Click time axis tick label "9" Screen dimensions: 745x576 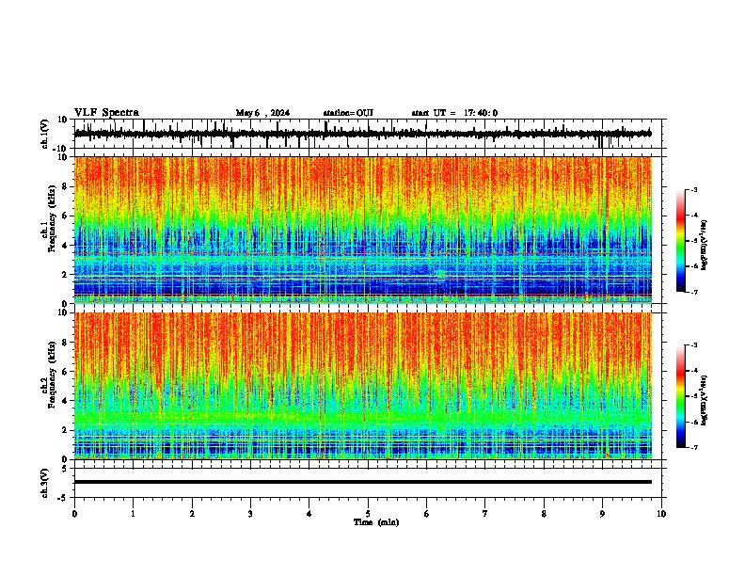tap(602, 514)
